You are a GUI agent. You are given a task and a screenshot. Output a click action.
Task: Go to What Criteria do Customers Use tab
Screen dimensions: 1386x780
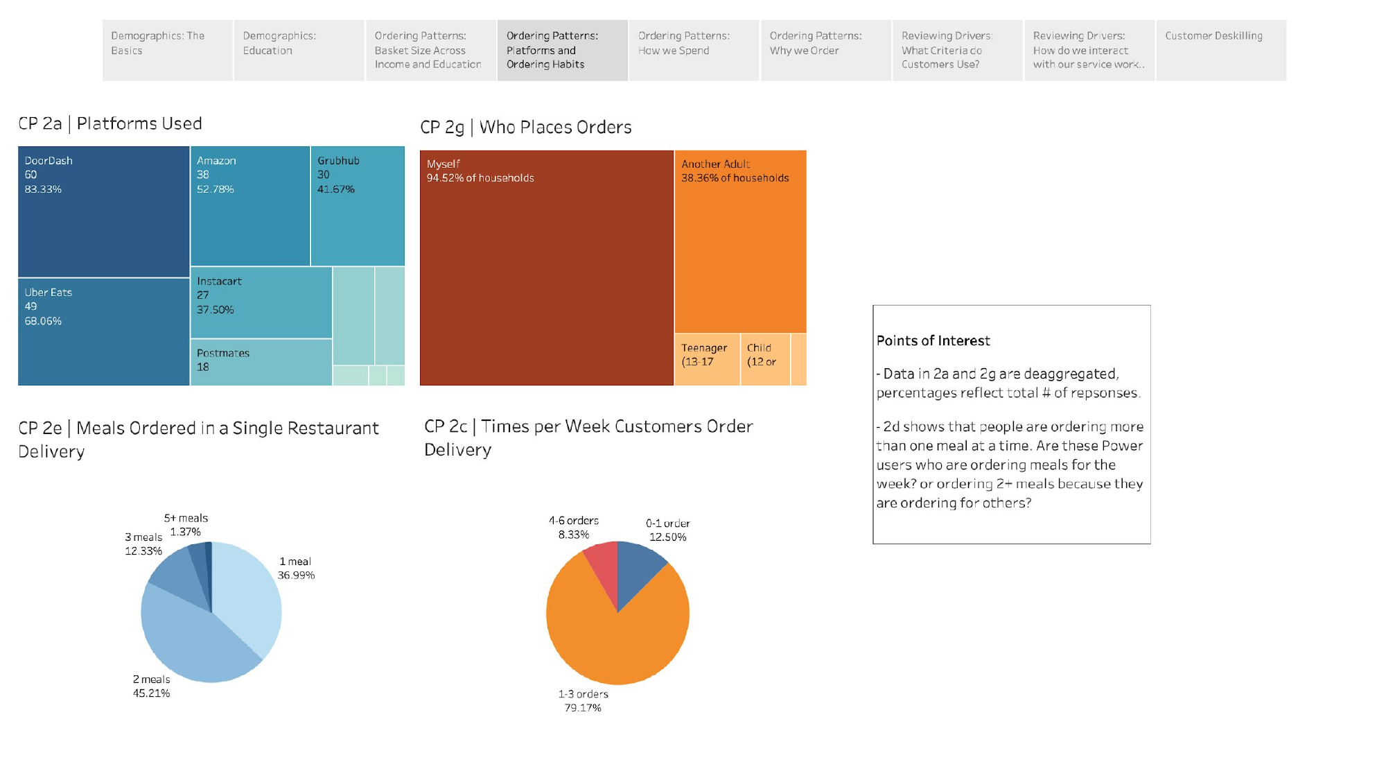pyautogui.click(x=957, y=51)
